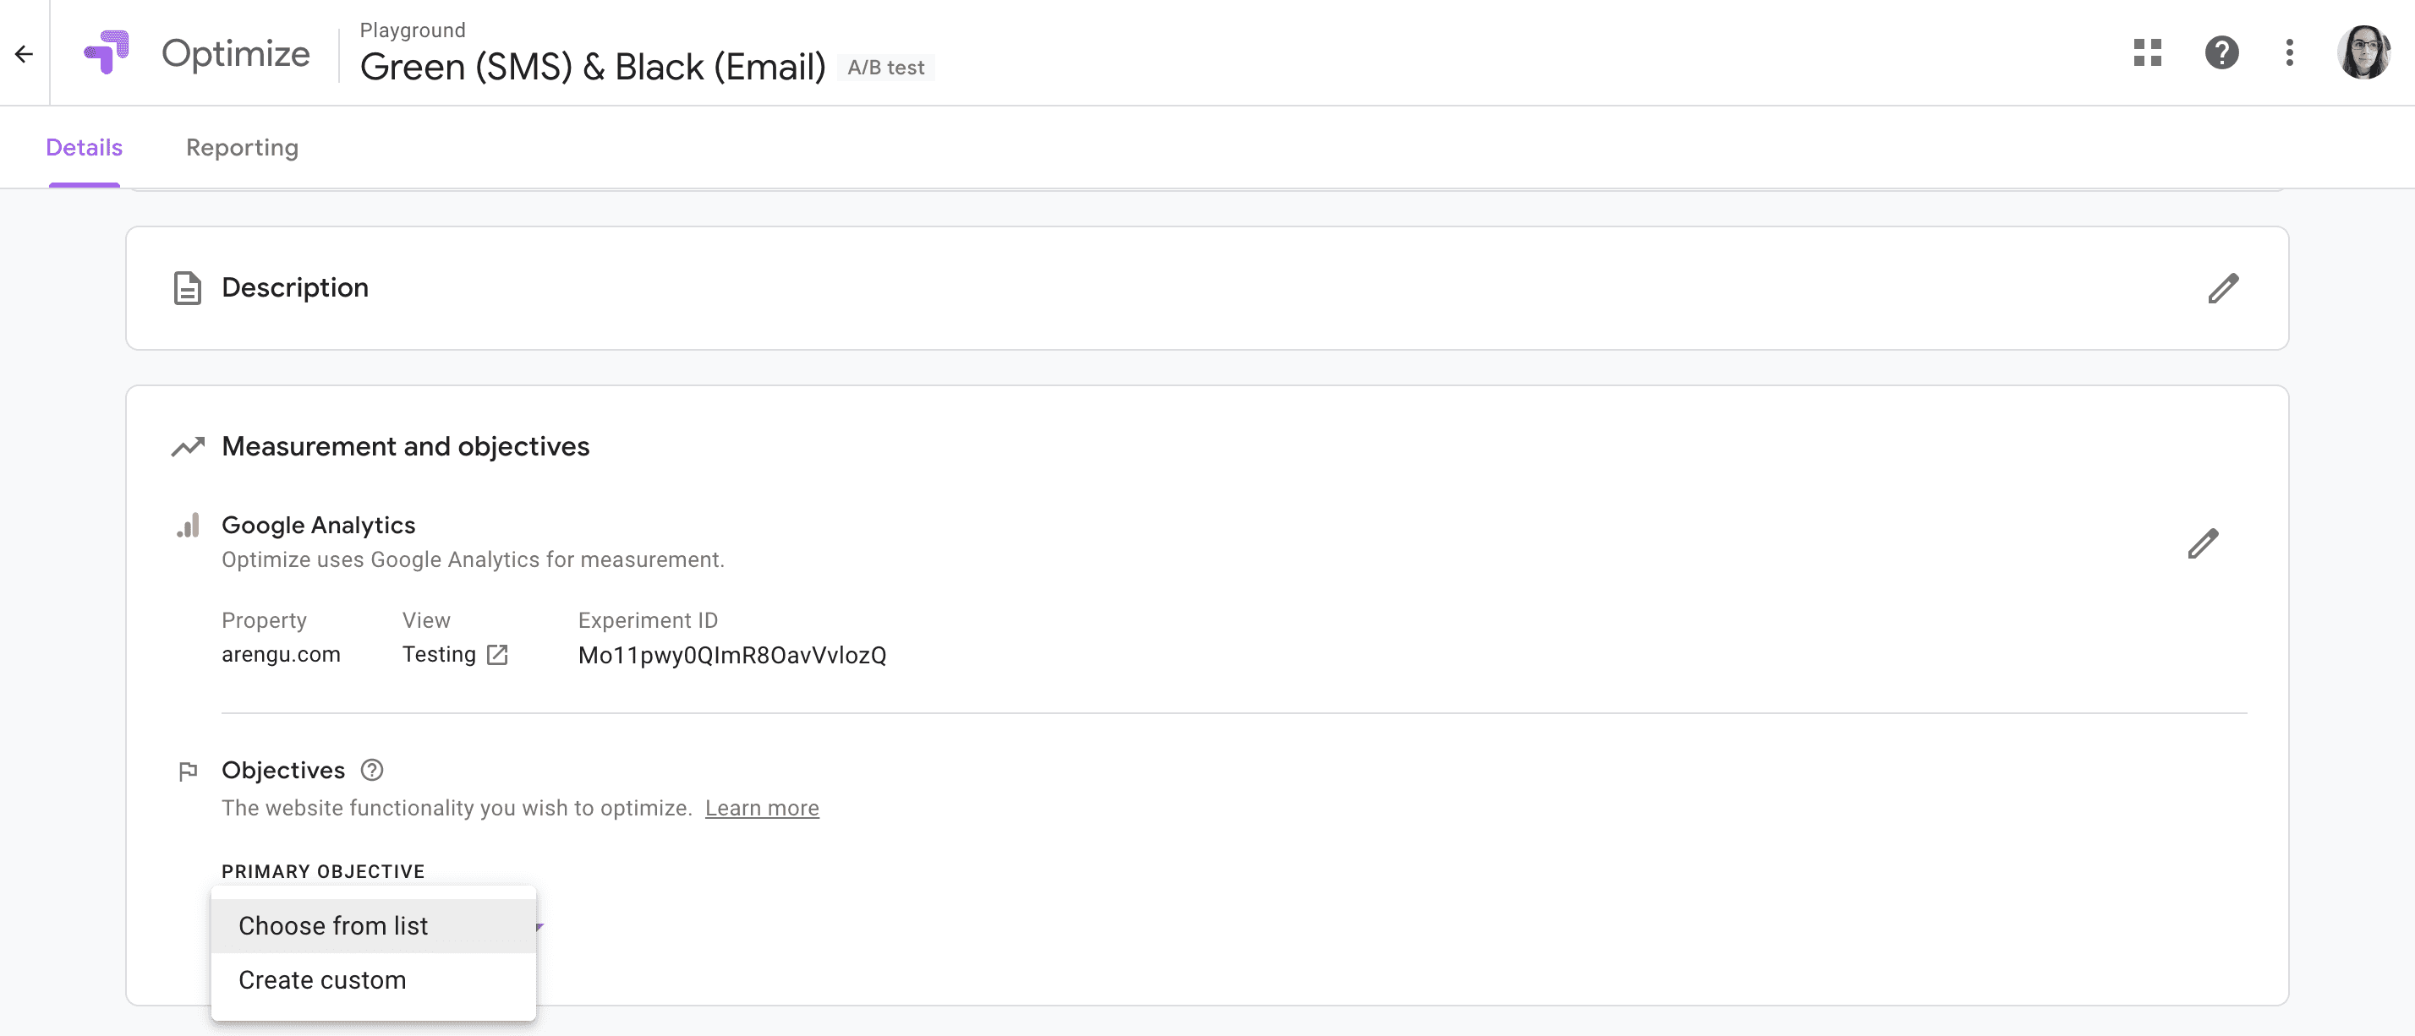
Task: Click the back arrow icon
Action: tap(25, 54)
